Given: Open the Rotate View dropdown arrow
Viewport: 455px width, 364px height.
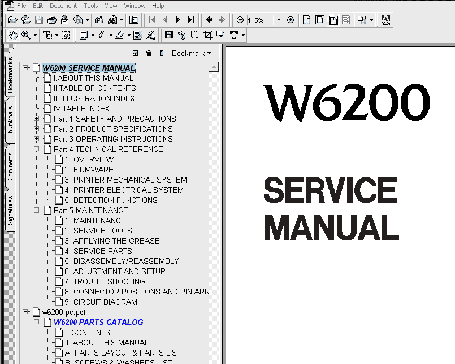Looking at the screenshot, I should 372,20.
